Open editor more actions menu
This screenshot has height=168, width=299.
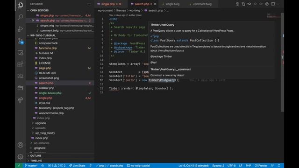(x=279, y=4)
